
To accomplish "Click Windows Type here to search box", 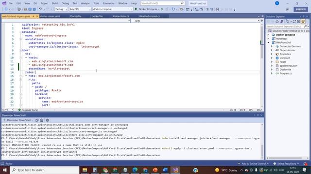I will pyautogui.click(x=45, y=170).
